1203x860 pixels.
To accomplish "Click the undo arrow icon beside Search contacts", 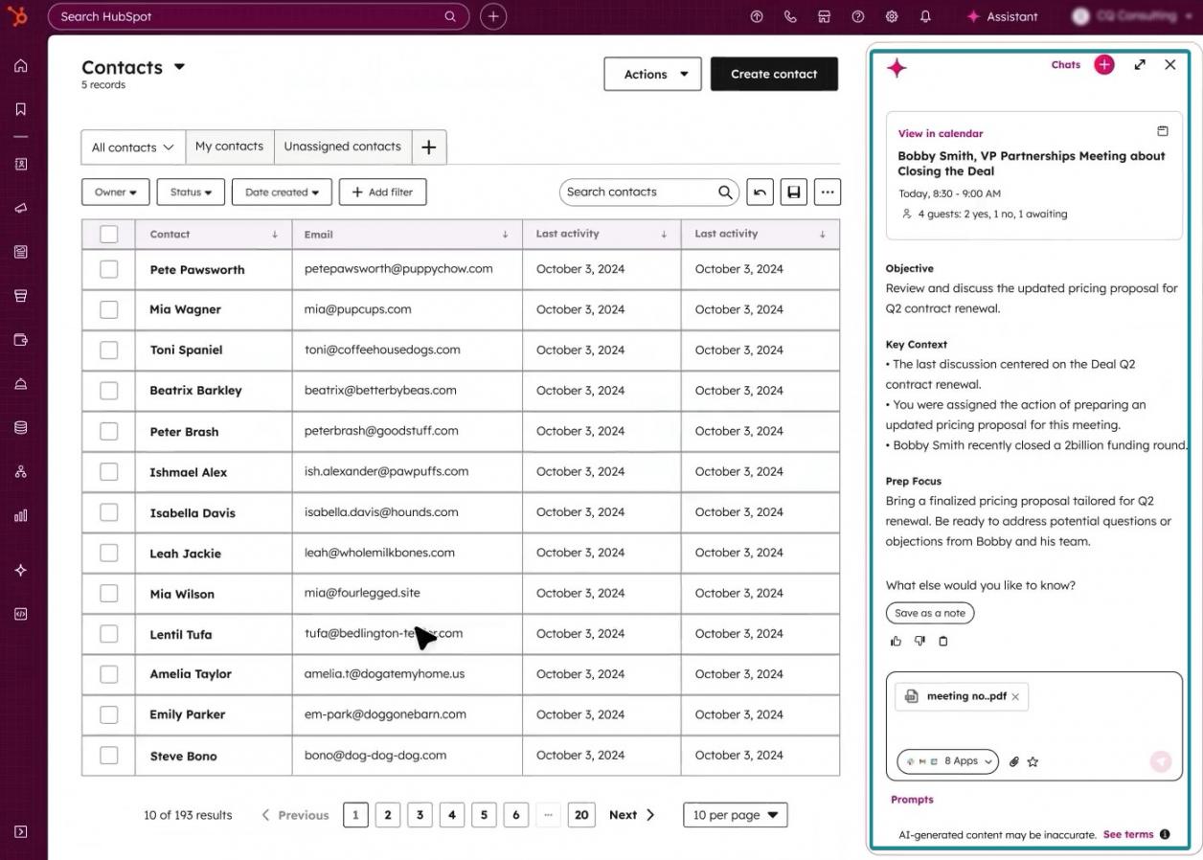I will click(x=760, y=192).
